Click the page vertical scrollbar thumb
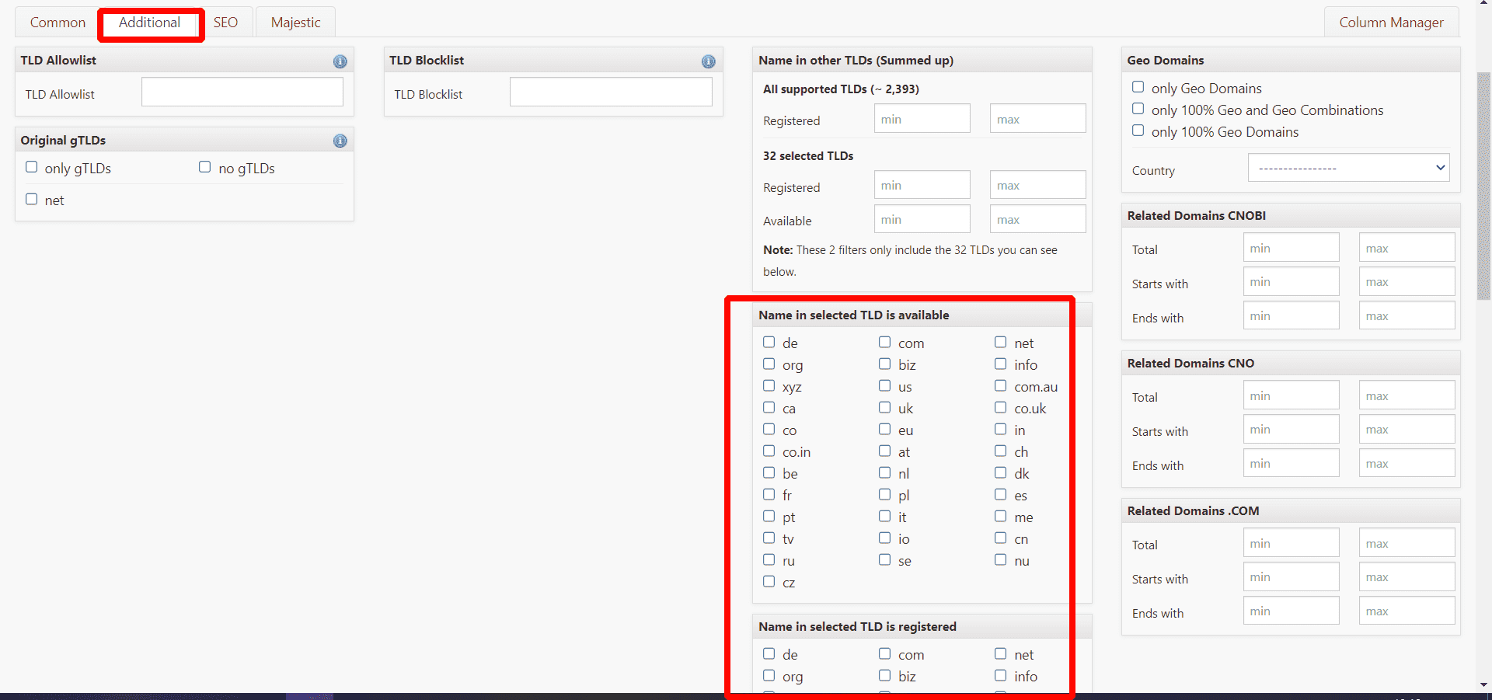This screenshot has width=1492, height=700. pos(1483,186)
